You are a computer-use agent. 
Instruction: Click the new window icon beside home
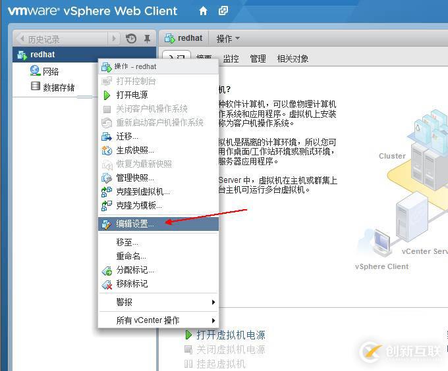tap(223, 11)
